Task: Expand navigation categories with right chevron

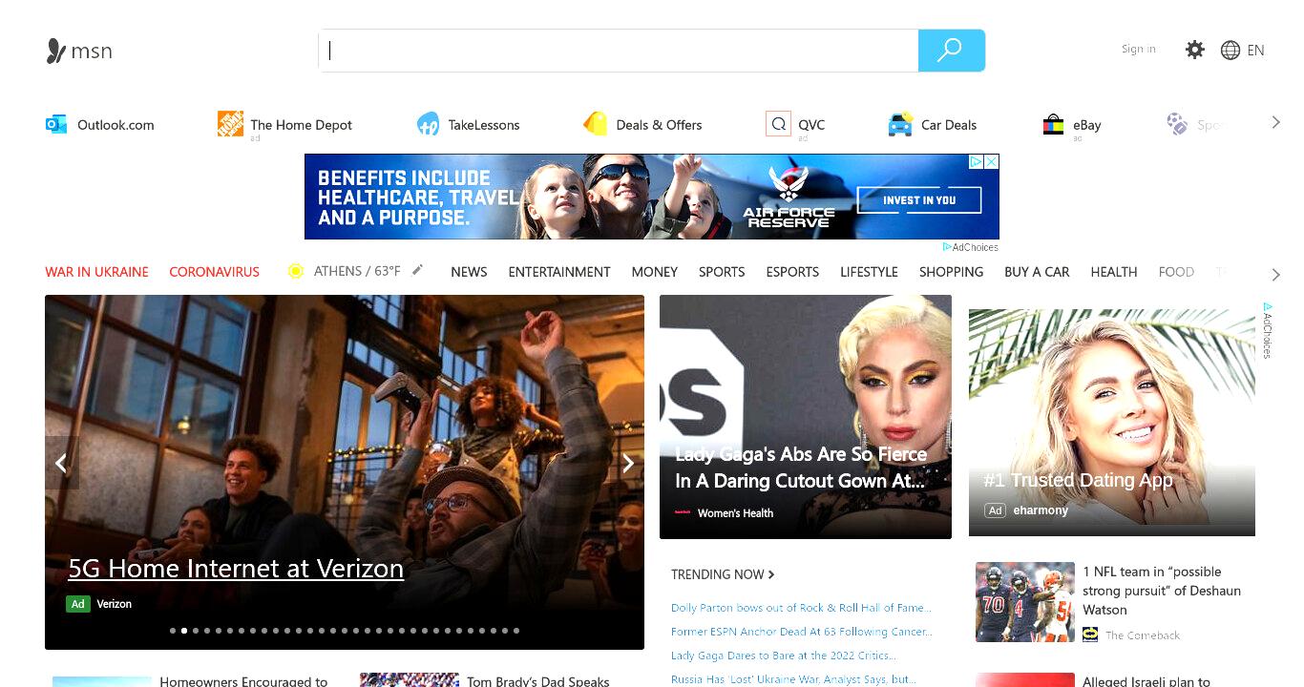Action: pyautogui.click(x=1276, y=275)
